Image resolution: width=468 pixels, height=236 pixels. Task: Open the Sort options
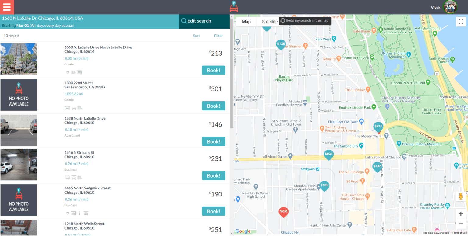click(197, 36)
